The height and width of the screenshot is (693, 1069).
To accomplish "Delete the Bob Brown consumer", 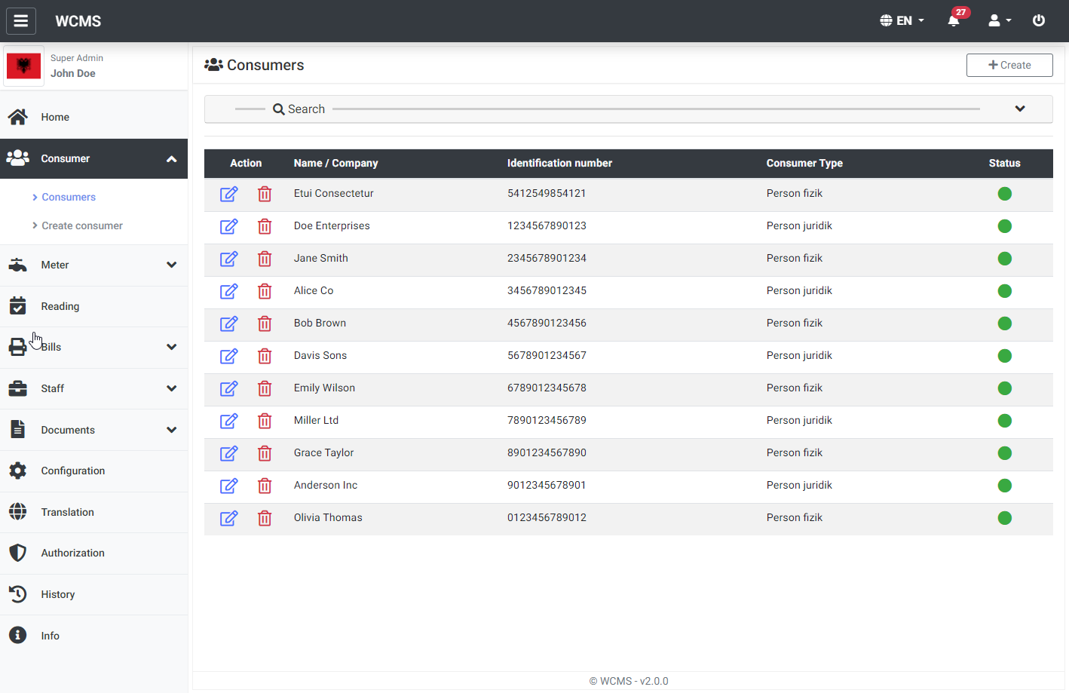I will coord(265,324).
